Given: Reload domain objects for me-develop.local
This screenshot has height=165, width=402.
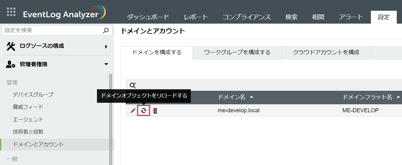Looking at the screenshot, I should pyautogui.click(x=143, y=111).
